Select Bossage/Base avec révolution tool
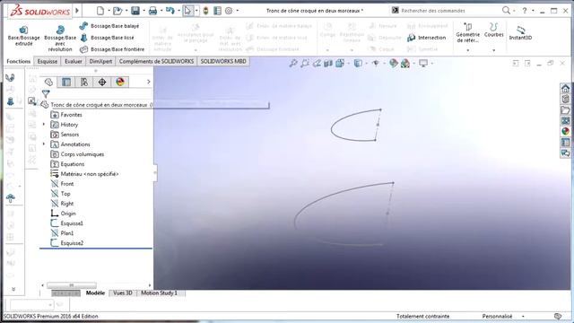574x323 pixels. pos(60,38)
